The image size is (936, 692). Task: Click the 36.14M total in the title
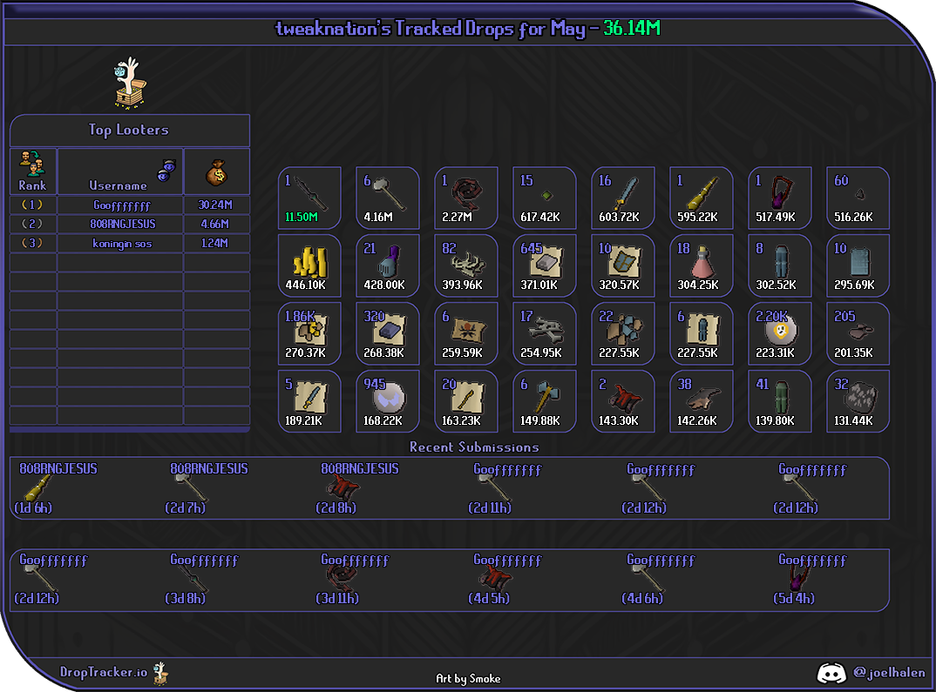click(x=632, y=28)
